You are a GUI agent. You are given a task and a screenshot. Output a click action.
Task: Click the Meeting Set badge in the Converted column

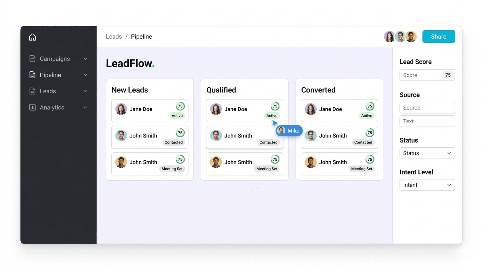pos(362,169)
